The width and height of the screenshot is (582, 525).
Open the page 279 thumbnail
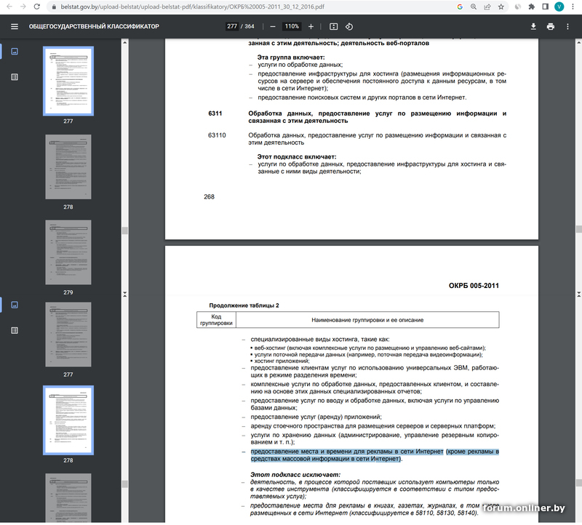coord(68,252)
